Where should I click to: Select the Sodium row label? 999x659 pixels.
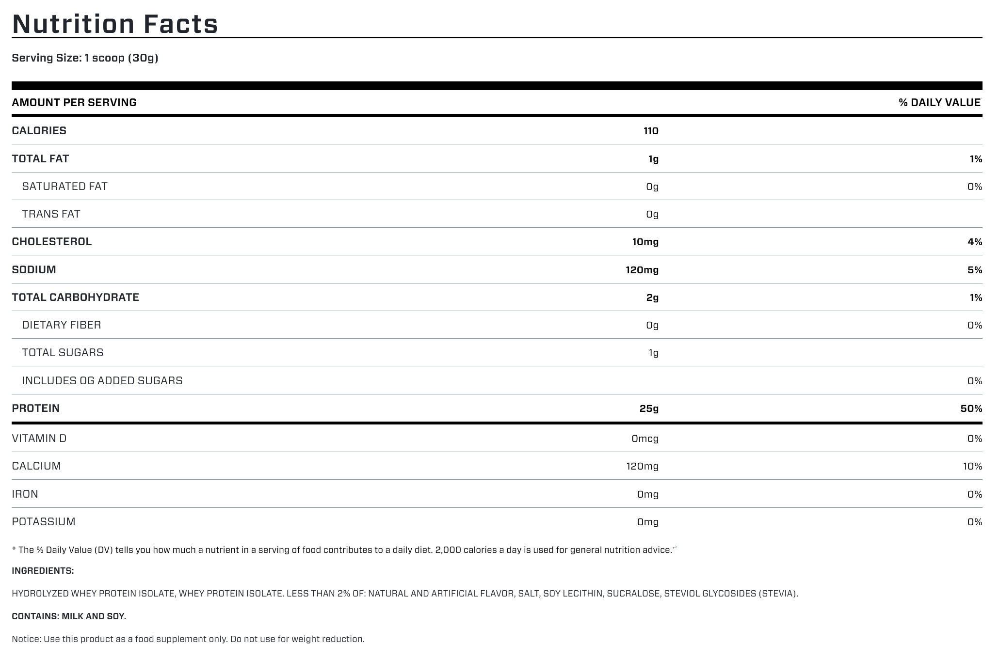(34, 269)
